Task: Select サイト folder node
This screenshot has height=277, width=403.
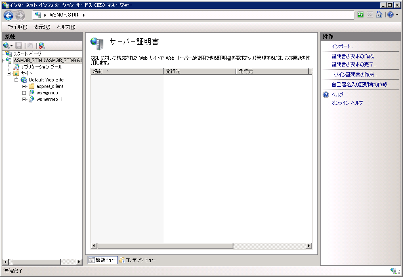Action: 27,73
